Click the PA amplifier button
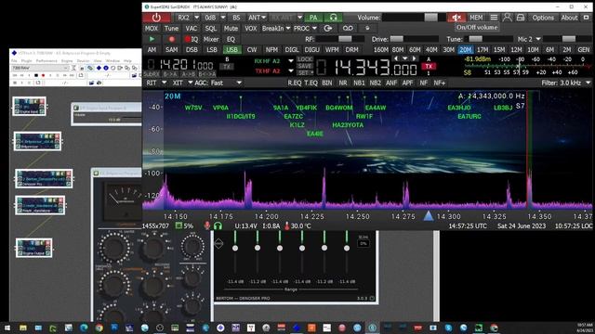 point(313,18)
